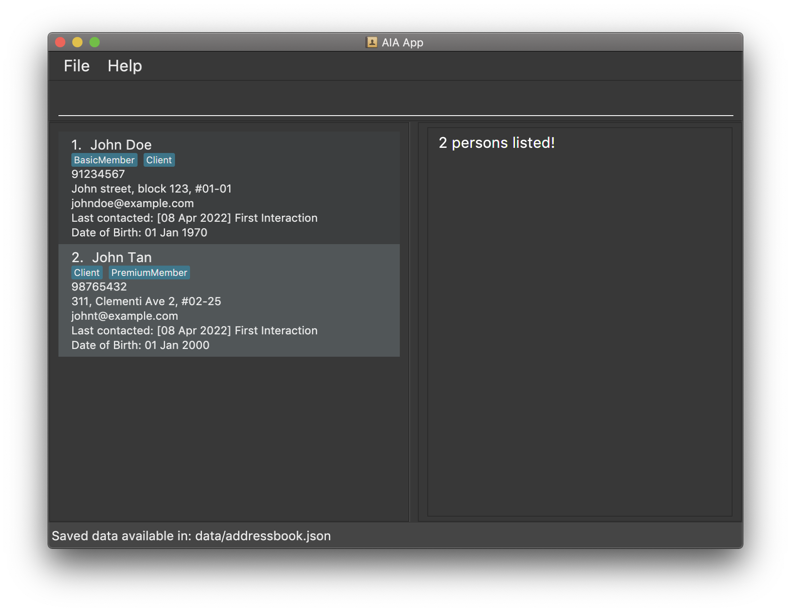Click John Tan's Last contacted line
This screenshot has width=791, height=612.
194,330
